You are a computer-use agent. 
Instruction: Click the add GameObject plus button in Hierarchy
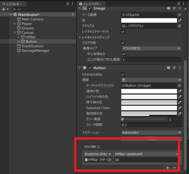click(4, 9)
